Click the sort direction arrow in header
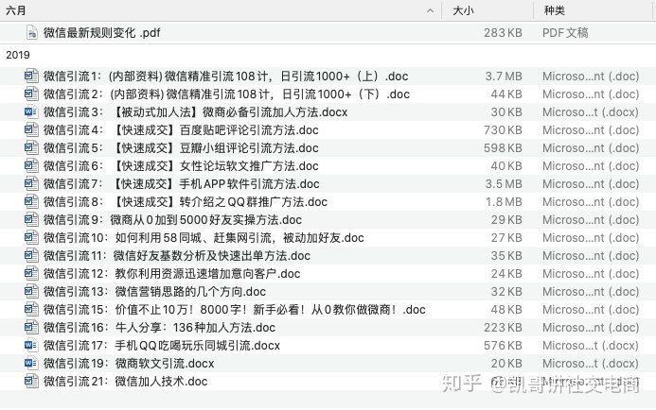This screenshot has width=656, height=410. (430, 10)
